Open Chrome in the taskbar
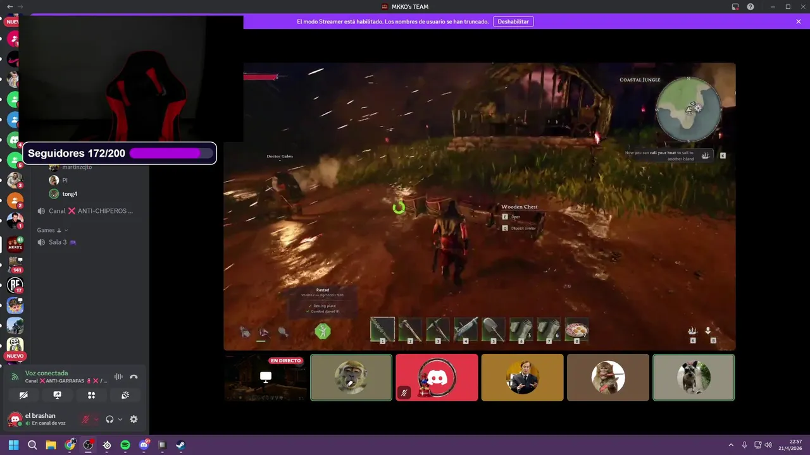This screenshot has width=810, height=455. [70, 445]
